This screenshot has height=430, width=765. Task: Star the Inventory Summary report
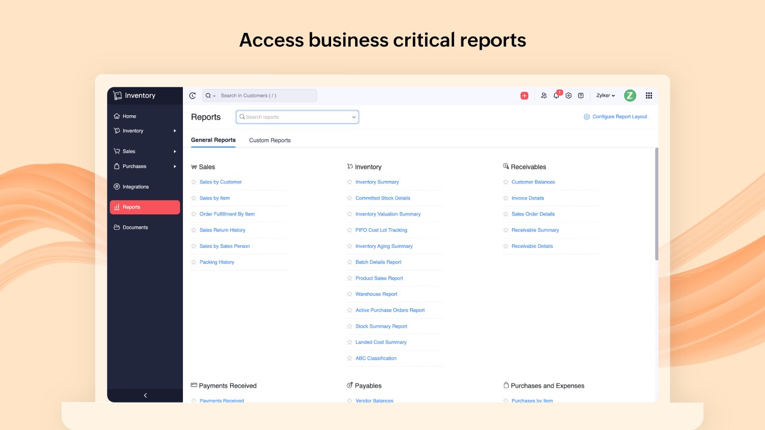[350, 182]
